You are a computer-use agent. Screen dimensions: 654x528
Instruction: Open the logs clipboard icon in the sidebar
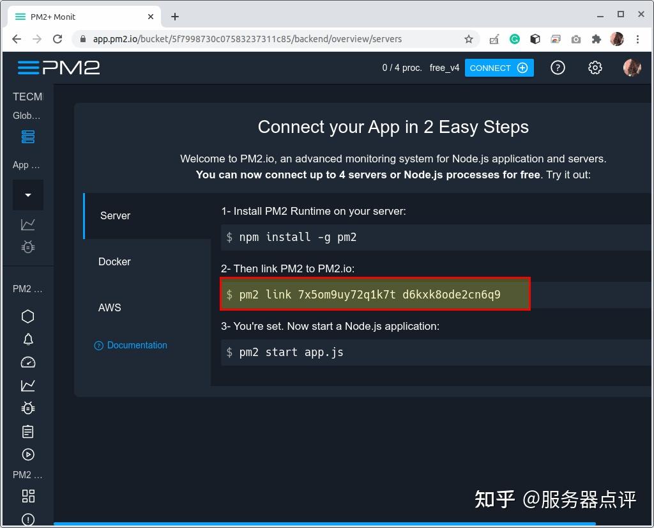pyautogui.click(x=27, y=431)
